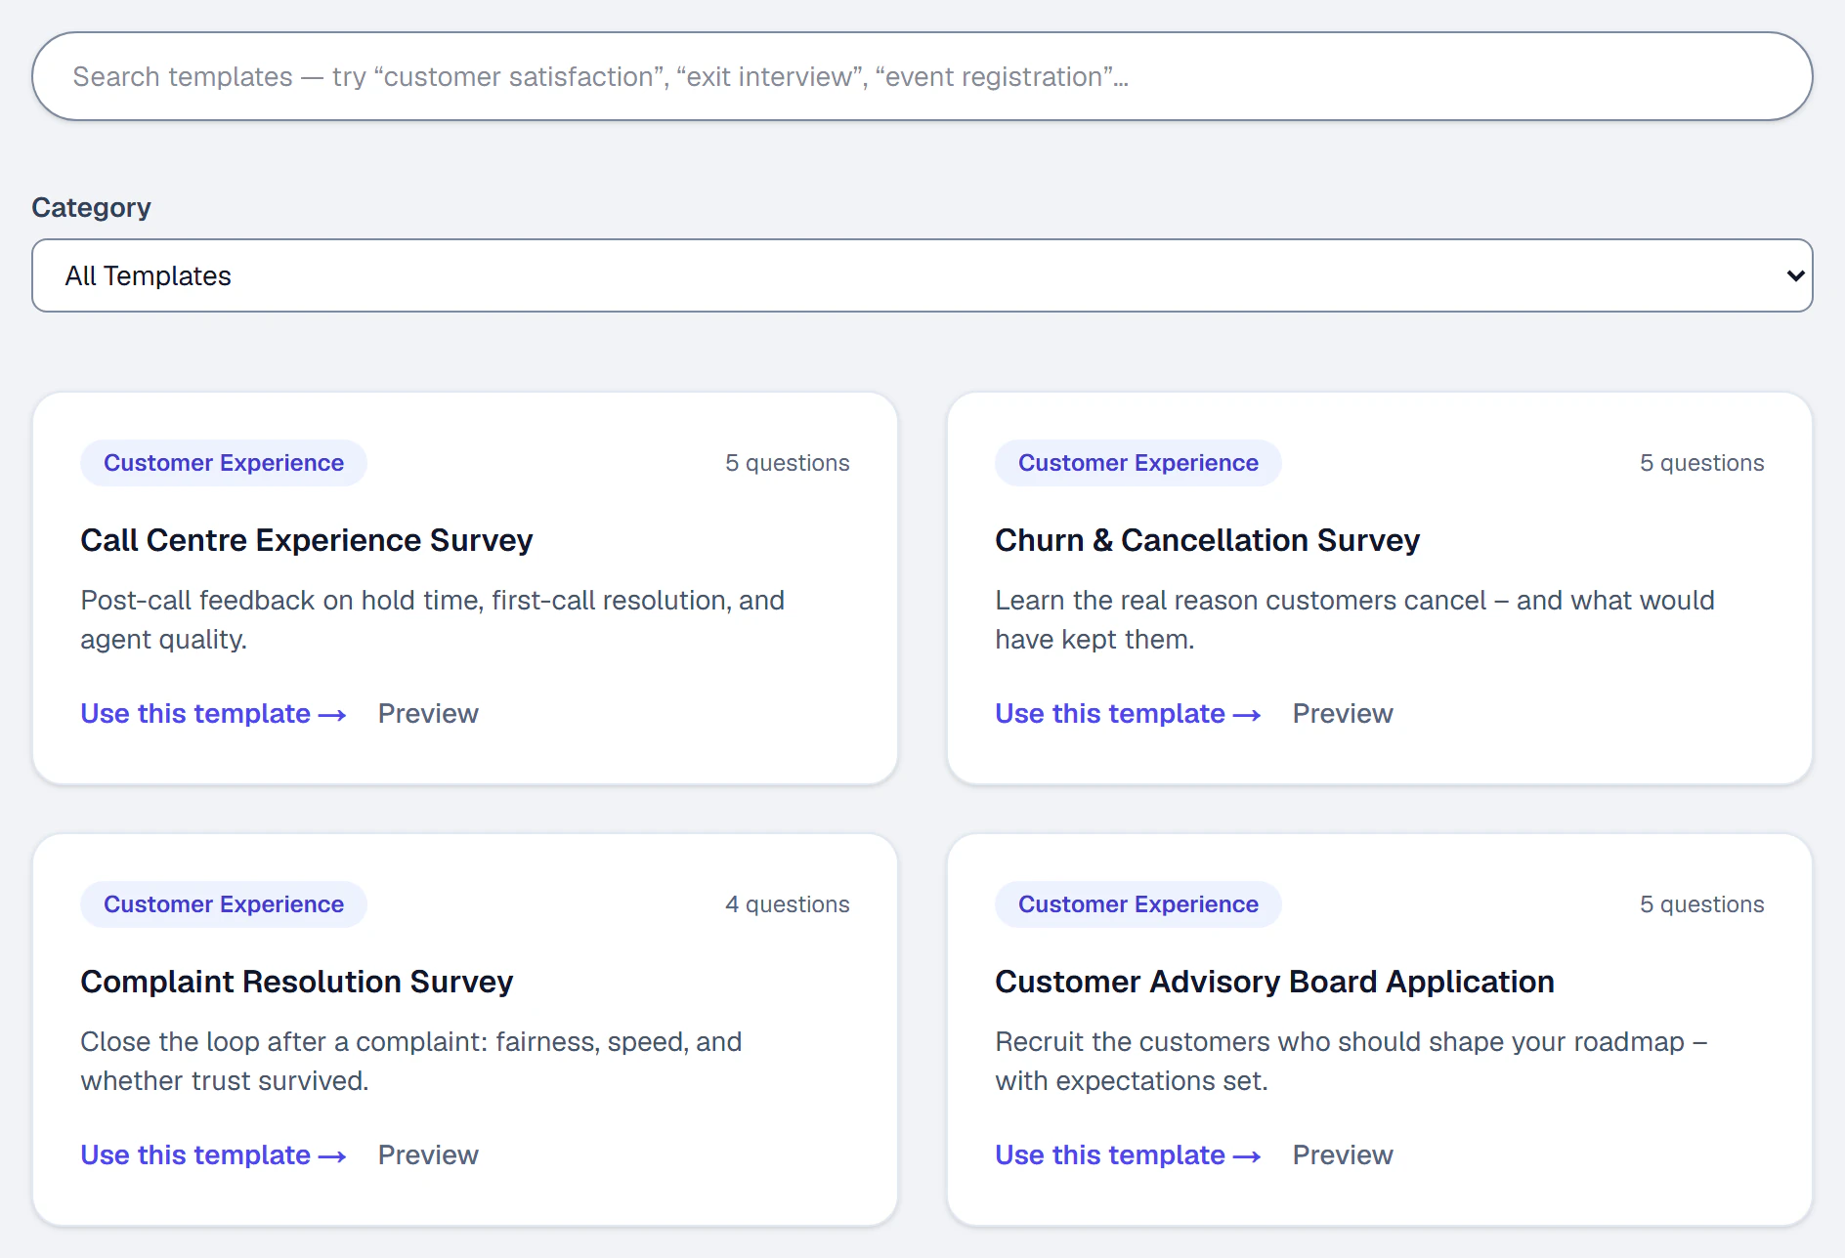1845x1258 pixels.
Task: Use the Churn & Cancellation Survey template
Action: pyautogui.click(x=1128, y=714)
